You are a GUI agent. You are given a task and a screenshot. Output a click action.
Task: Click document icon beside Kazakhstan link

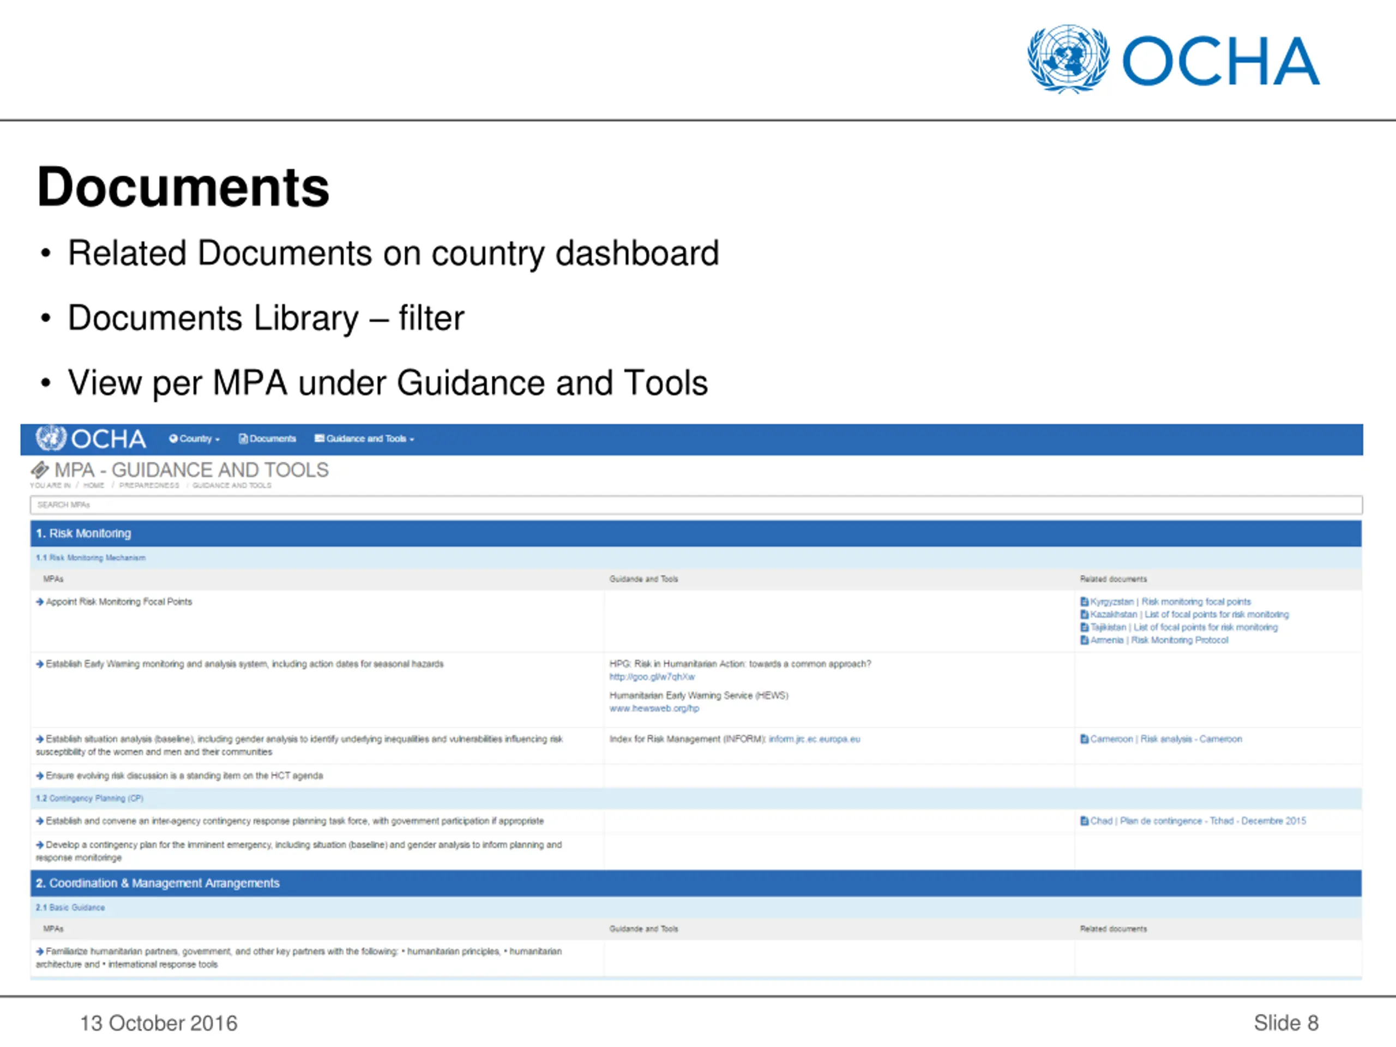coord(1084,615)
